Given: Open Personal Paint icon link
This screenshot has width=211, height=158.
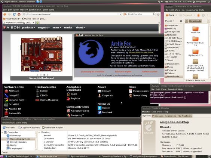Looking at the screenshot, I should (6, 100).
